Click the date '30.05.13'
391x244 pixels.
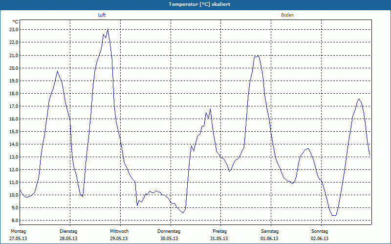169,239
